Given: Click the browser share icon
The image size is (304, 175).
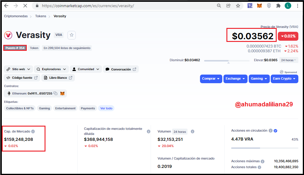Looking at the screenshot, I should click(229, 6).
